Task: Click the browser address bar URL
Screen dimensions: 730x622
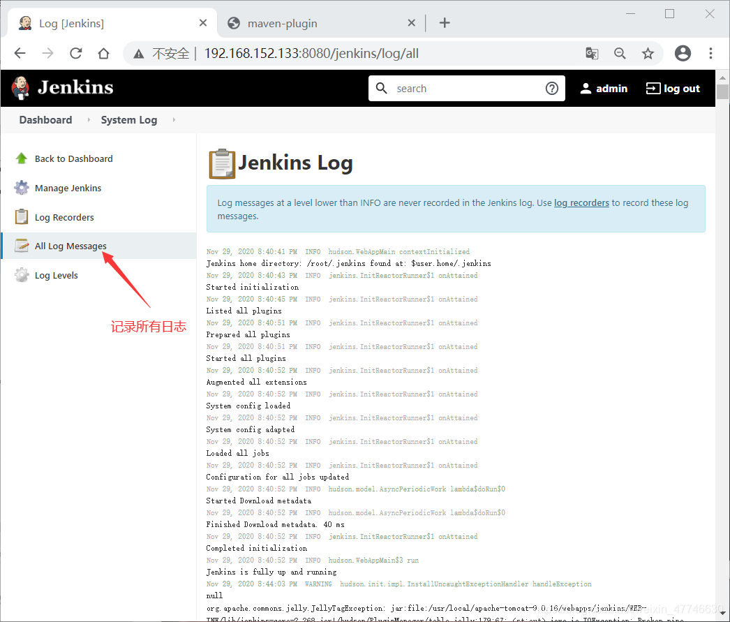Action: click(311, 54)
